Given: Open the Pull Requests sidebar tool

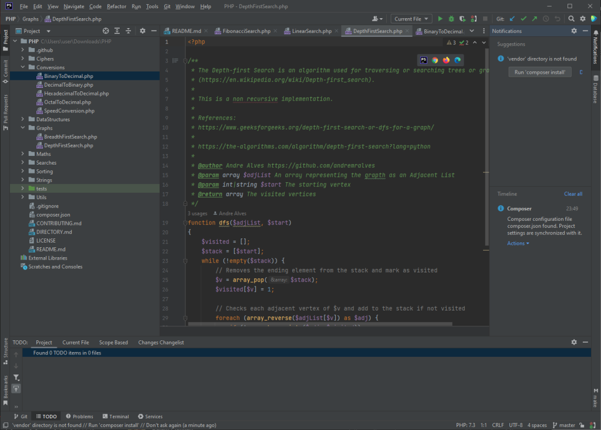Looking at the screenshot, I should coord(5,112).
